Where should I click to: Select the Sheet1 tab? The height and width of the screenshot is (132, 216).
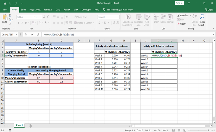[x=19, y=125]
